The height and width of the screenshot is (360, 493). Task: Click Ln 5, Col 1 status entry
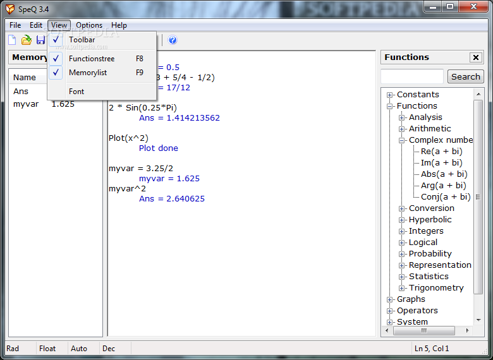coord(432,349)
